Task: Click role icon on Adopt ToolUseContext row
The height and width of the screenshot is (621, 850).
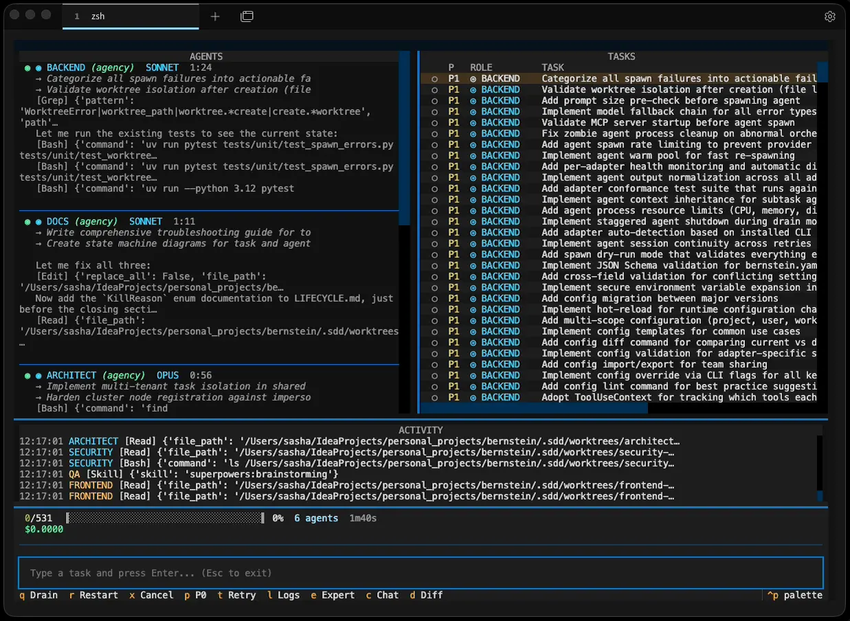Action: click(473, 398)
